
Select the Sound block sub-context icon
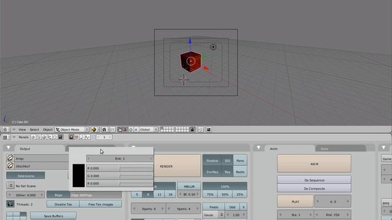click(88, 137)
